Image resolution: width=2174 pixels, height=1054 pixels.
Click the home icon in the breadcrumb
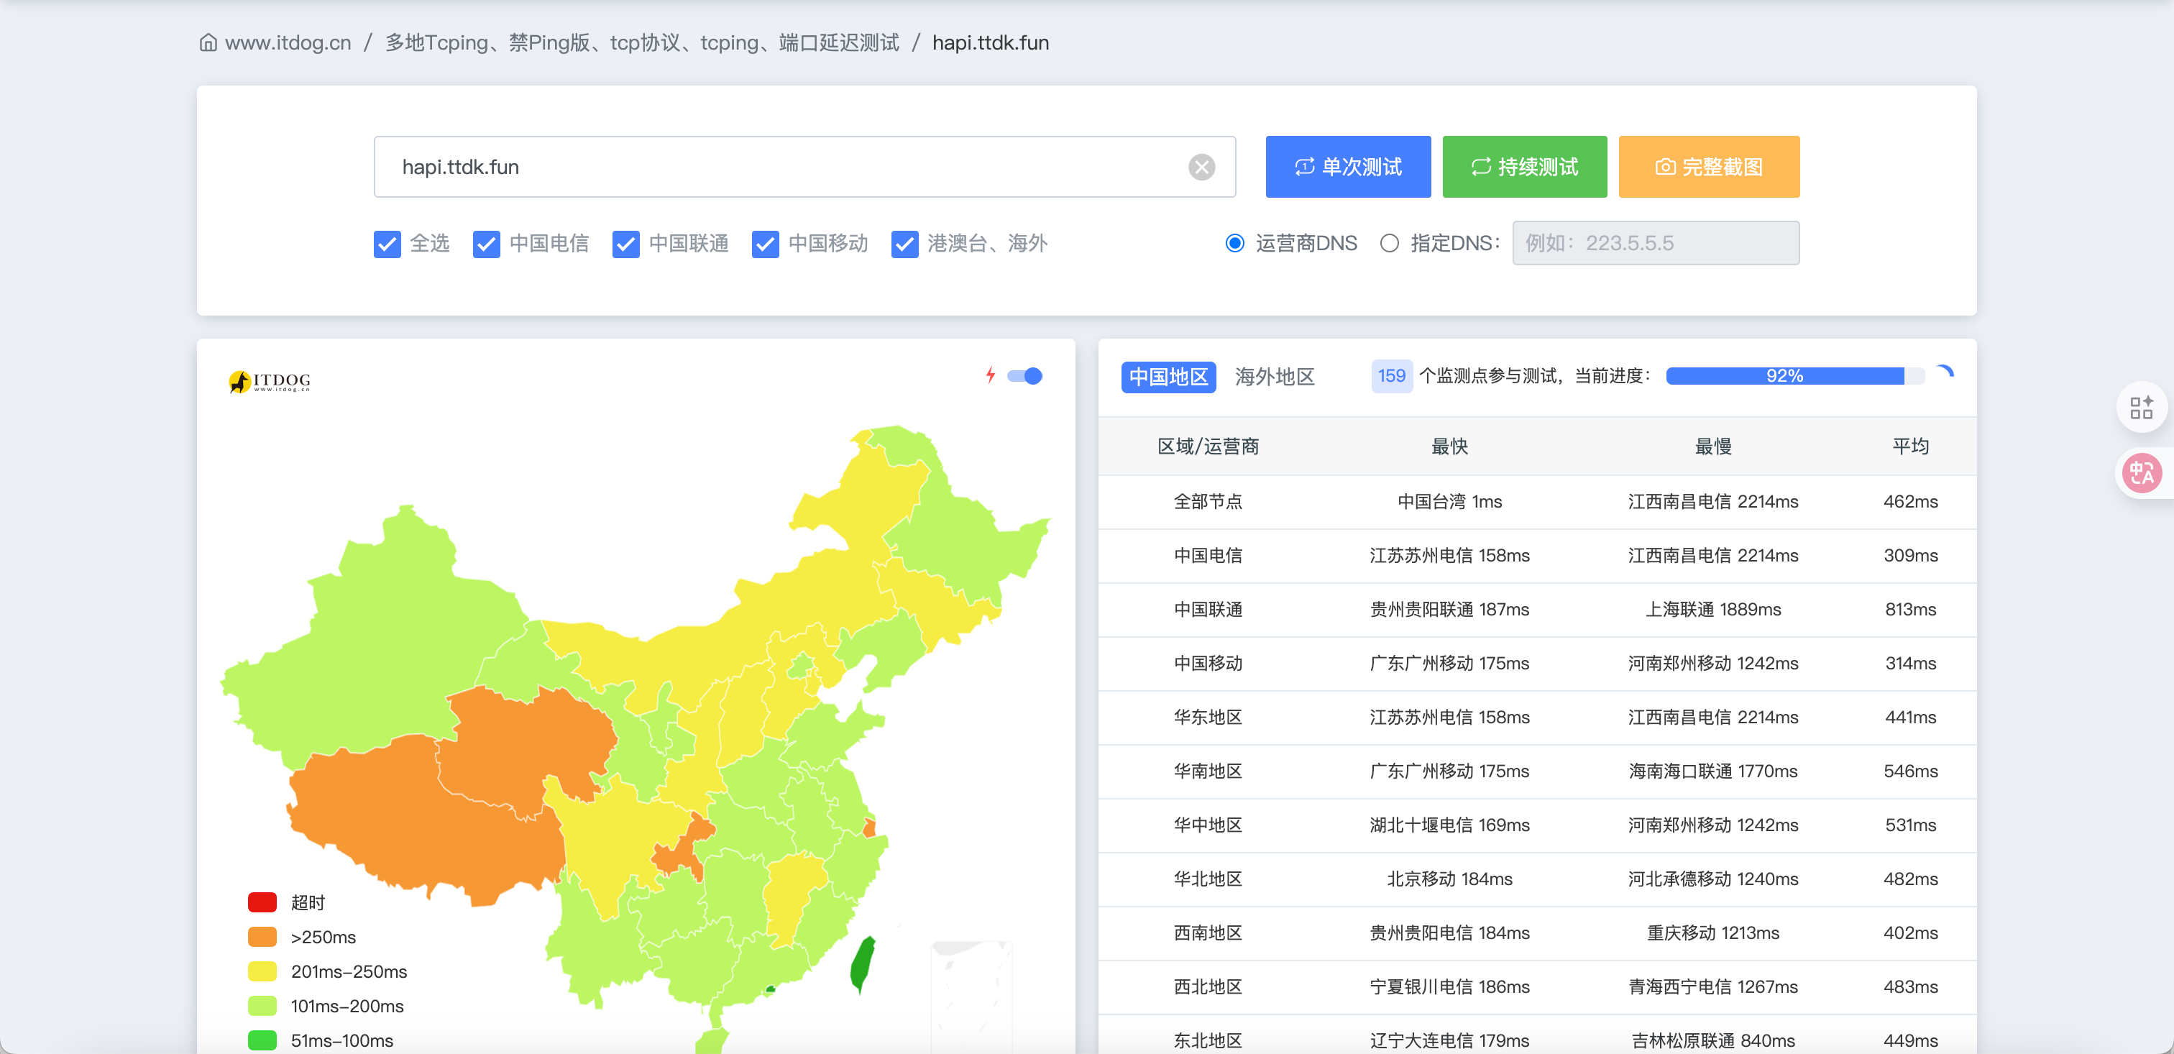click(208, 42)
